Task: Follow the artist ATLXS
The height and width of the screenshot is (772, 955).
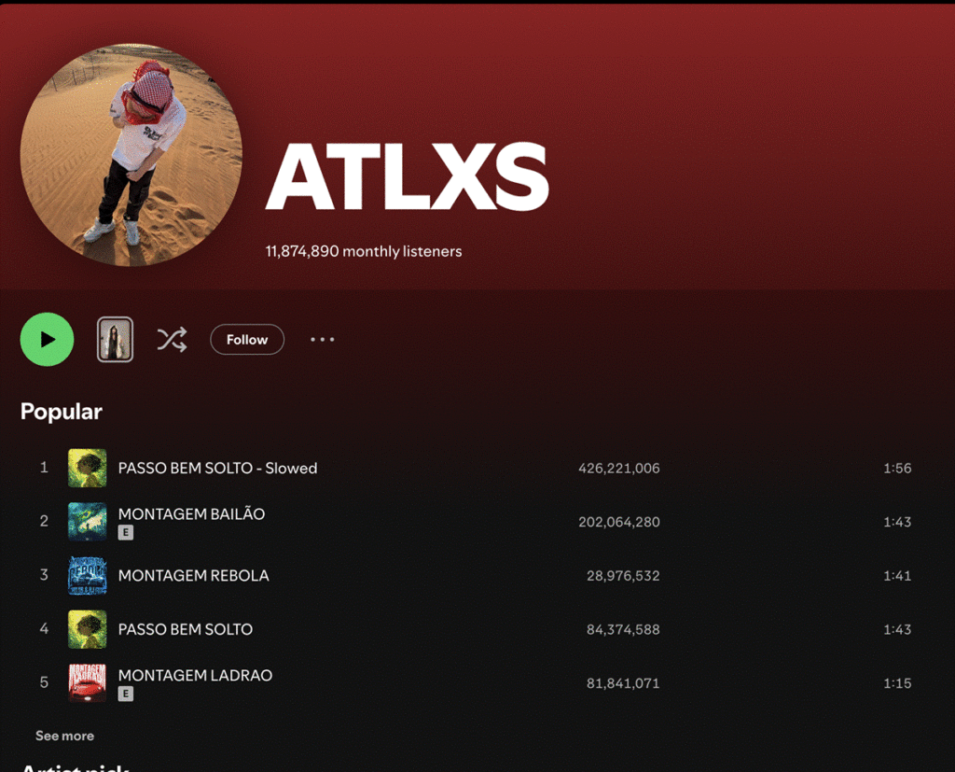Action: (x=247, y=340)
